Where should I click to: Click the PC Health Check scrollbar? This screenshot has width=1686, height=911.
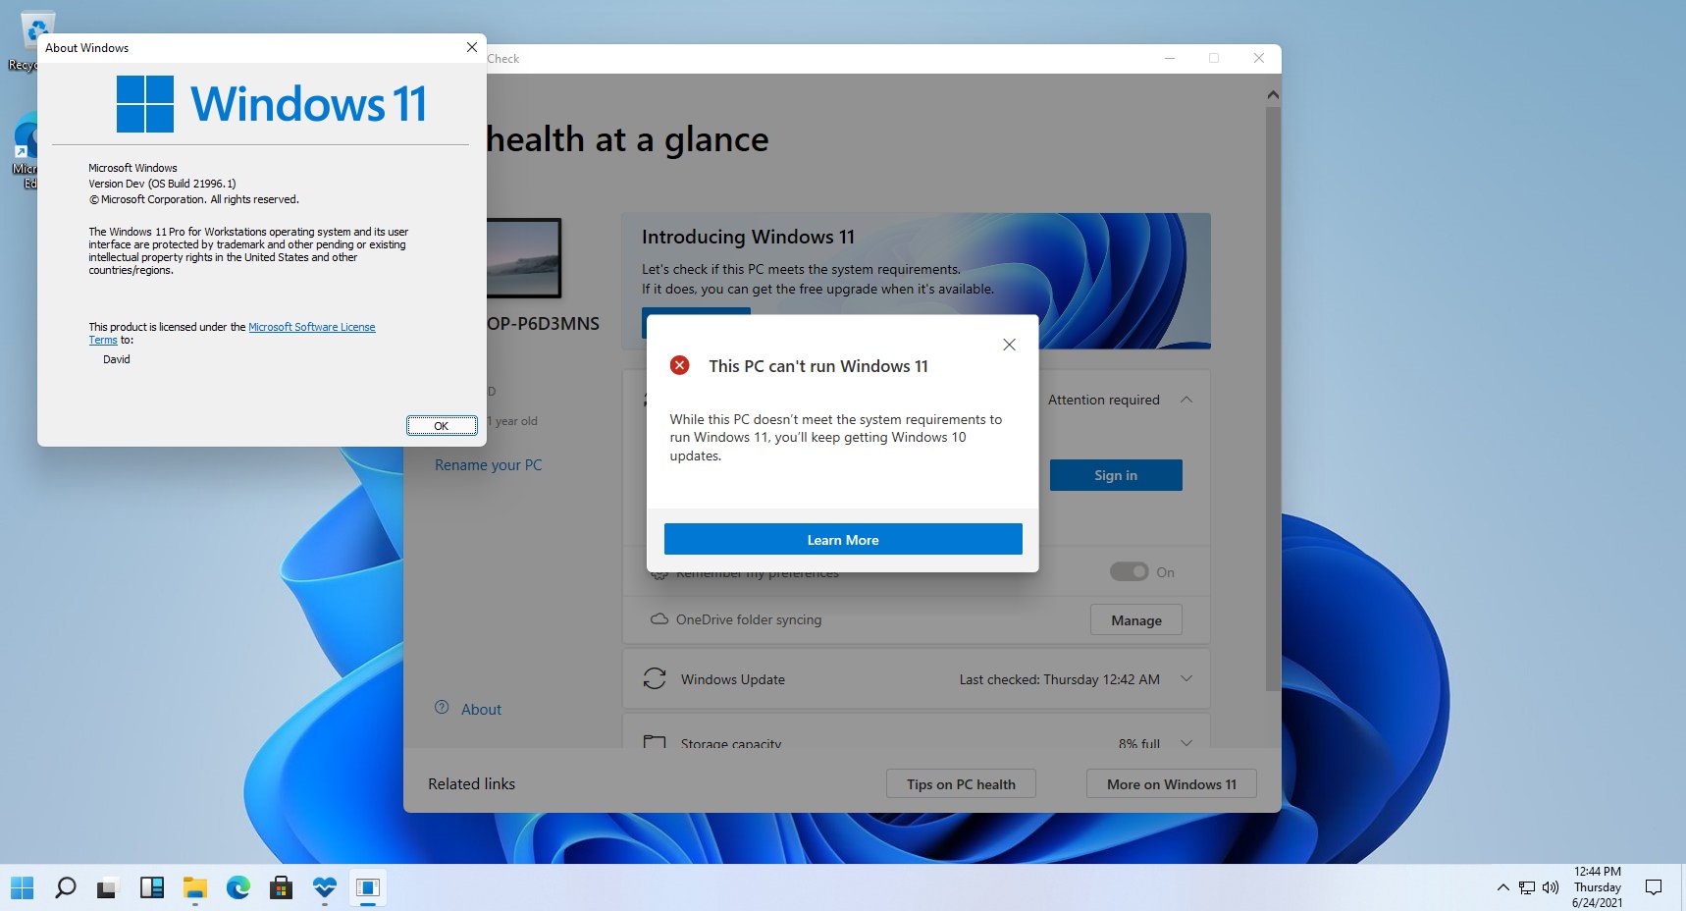tap(1273, 398)
